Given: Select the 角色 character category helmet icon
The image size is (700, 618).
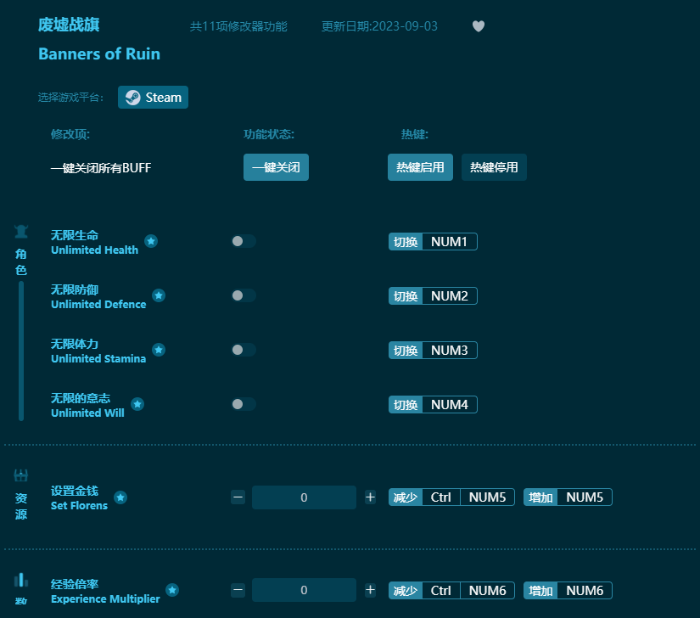Looking at the screenshot, I should [x=20, y=230].
